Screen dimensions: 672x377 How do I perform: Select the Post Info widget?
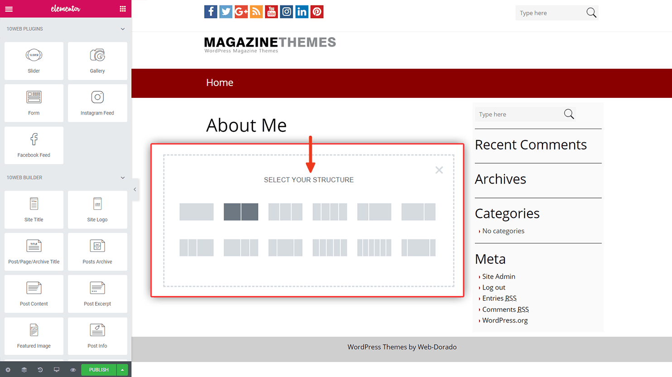tap(97, 336)
